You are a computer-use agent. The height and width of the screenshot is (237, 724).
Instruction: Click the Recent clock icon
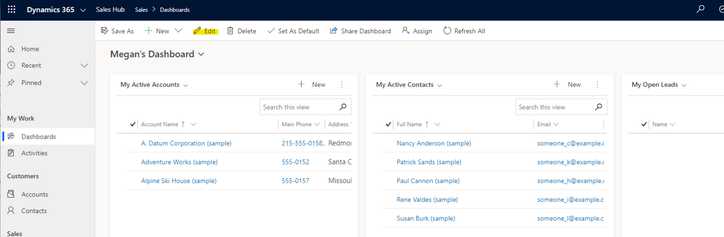(11, 65)
